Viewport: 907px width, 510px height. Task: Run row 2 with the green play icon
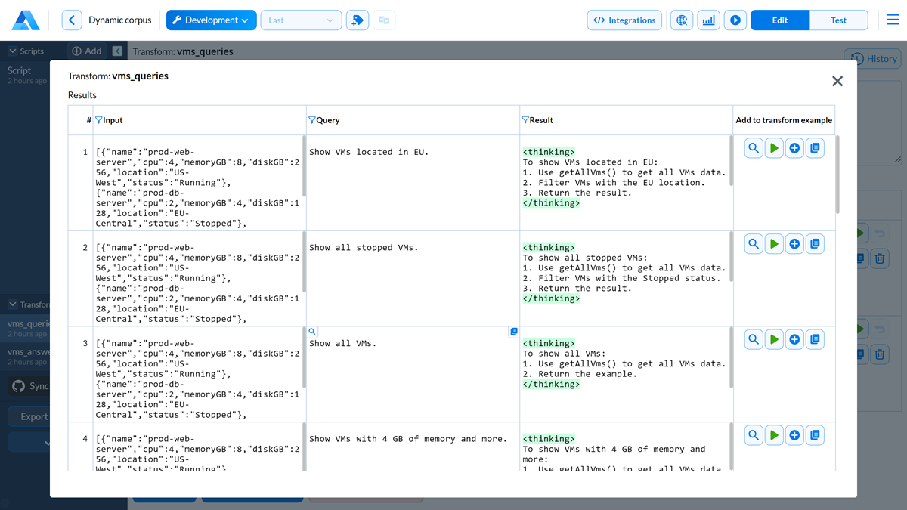coord(774,244)
